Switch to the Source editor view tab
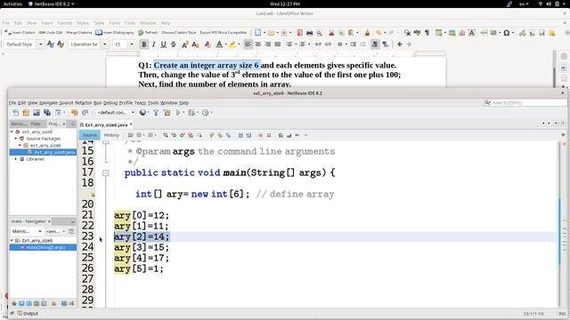The width and height of the screenshot is (570, 320). [x=89, y=135]
